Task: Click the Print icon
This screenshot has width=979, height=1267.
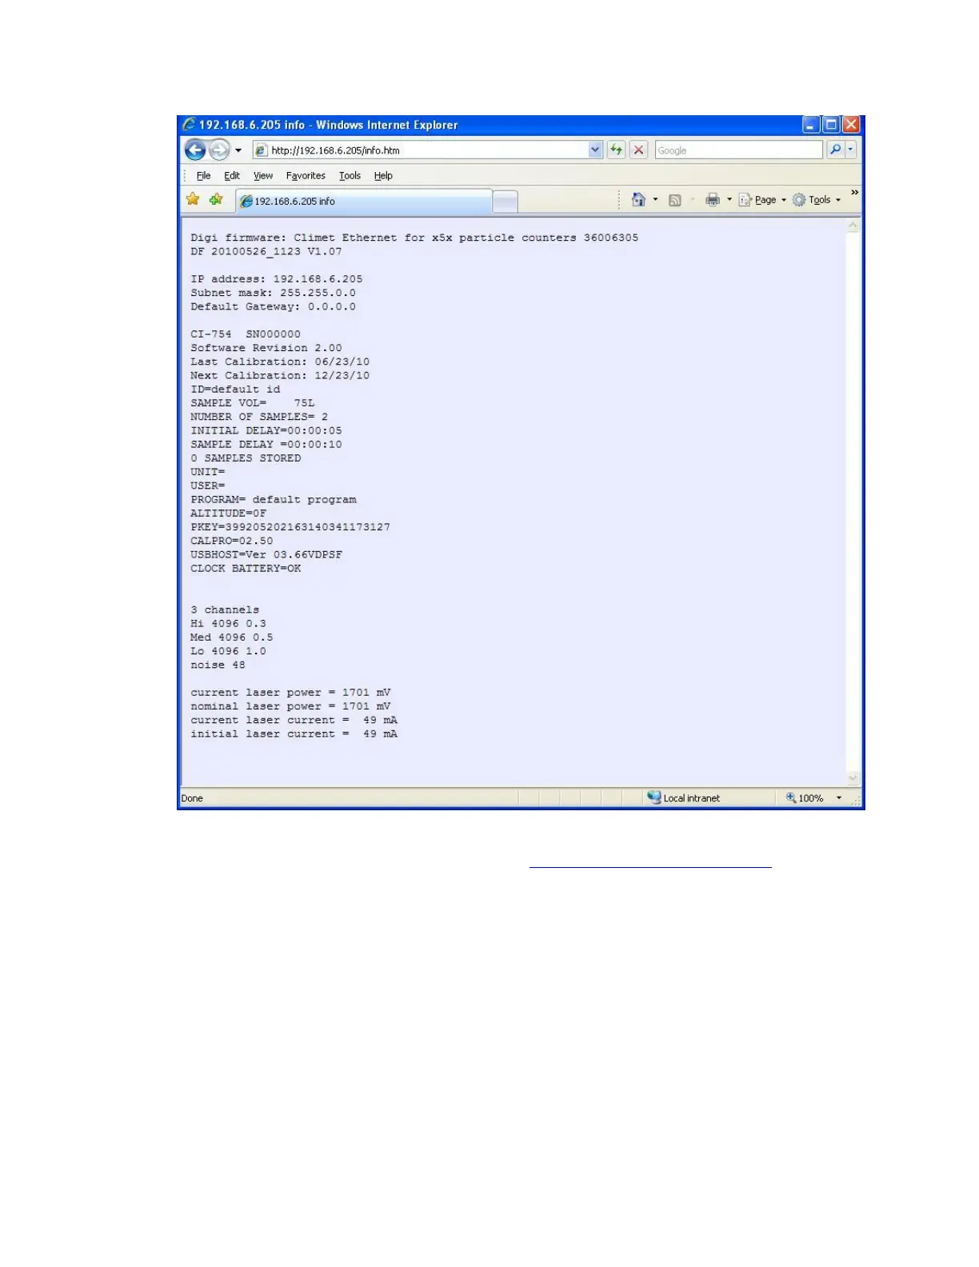Action: tap(713, 200)
